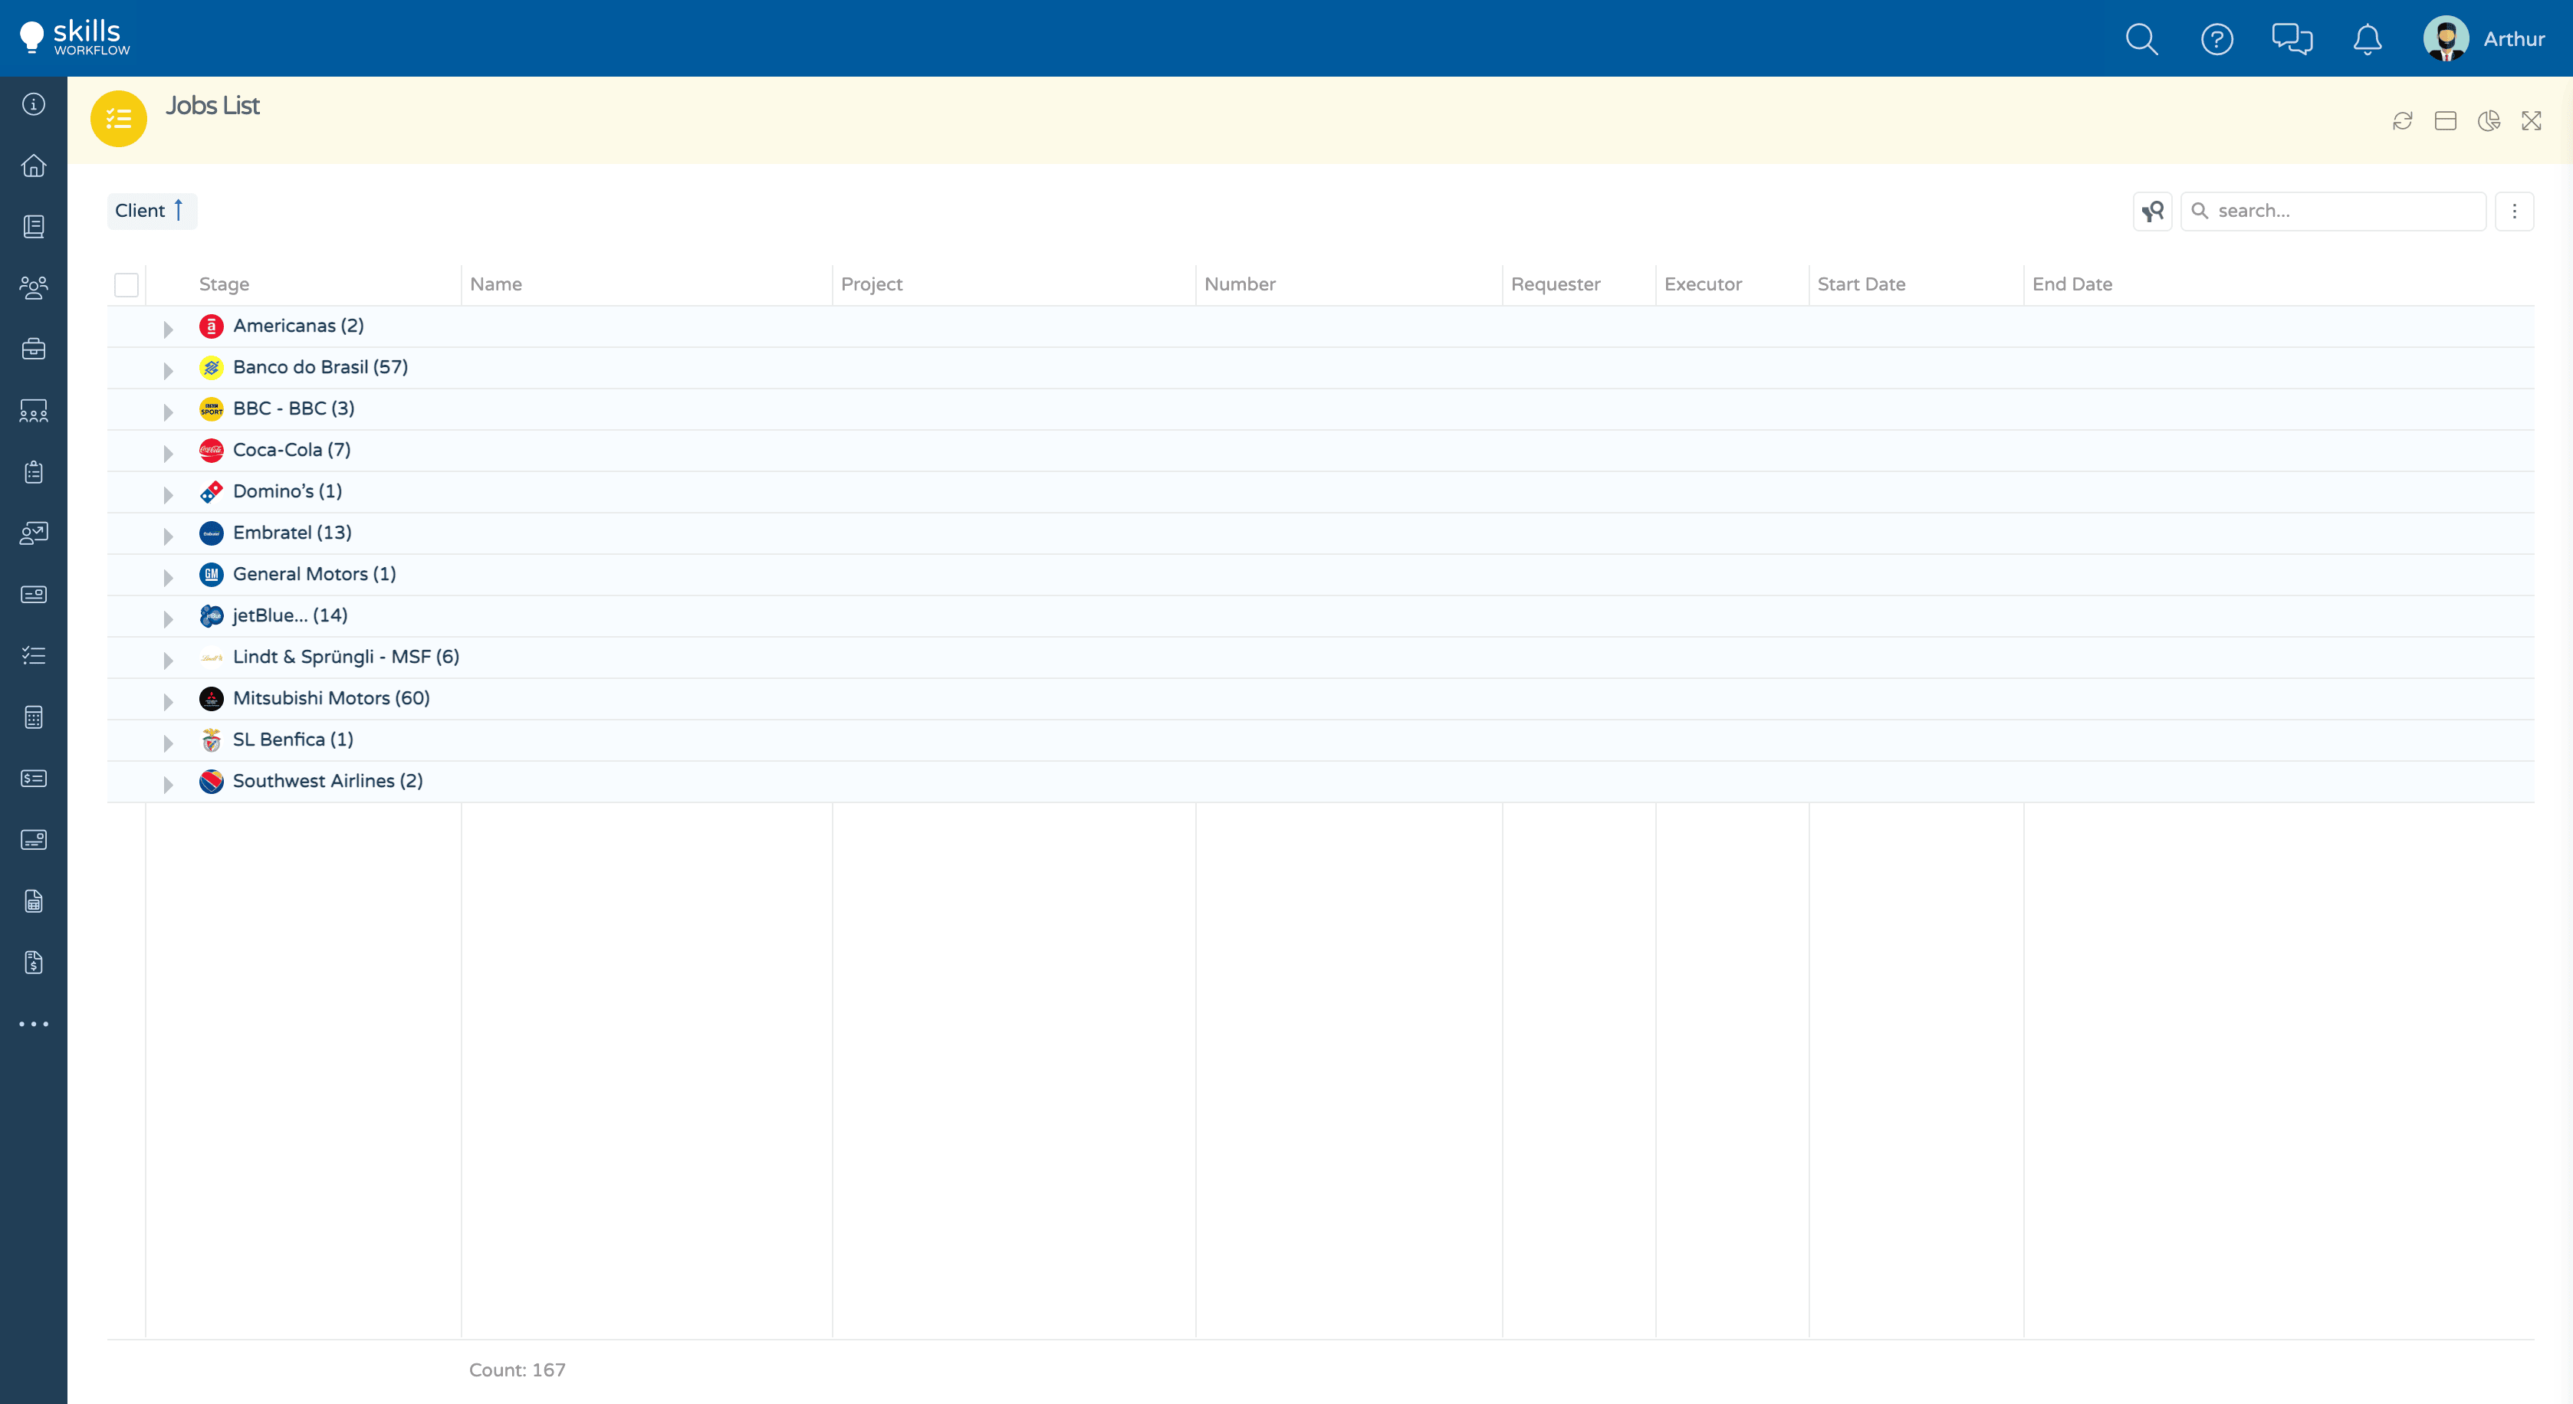Open the briefcase sidebar icon

pos(34,349)
